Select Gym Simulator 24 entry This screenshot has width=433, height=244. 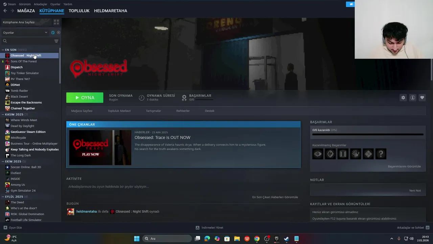point(23,190)
